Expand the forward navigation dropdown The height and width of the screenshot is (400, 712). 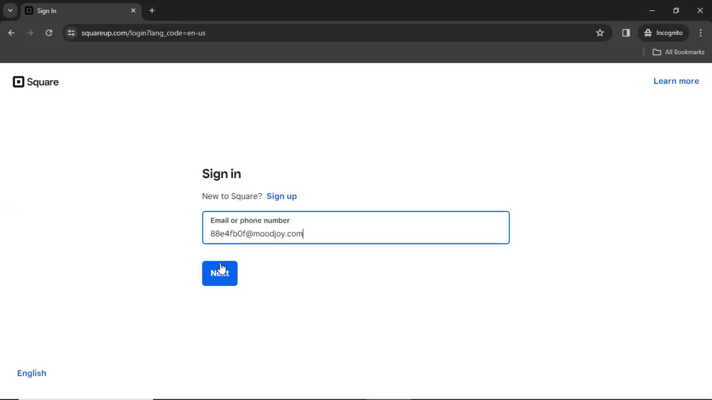click(x=29, y=33)
